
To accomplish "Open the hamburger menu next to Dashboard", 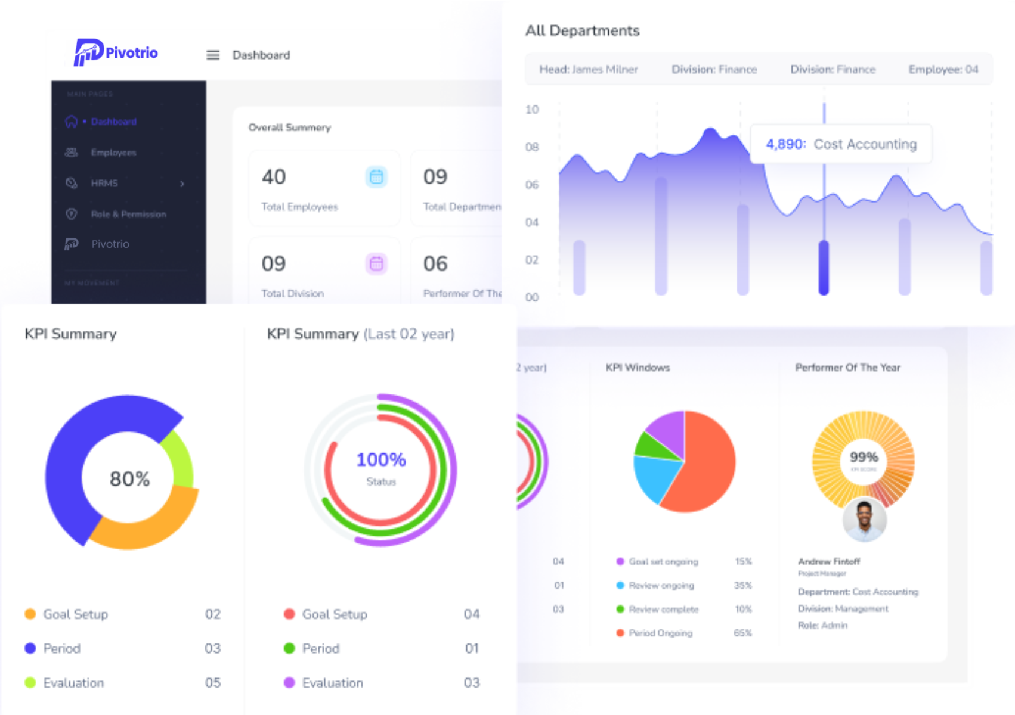I will pyautogui.click(x=212, y=55).
